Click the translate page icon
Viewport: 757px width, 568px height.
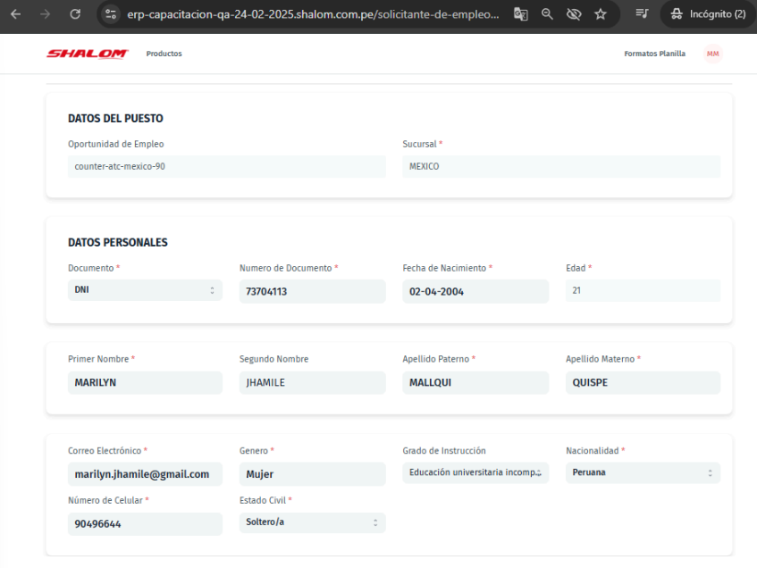[521, 14]
